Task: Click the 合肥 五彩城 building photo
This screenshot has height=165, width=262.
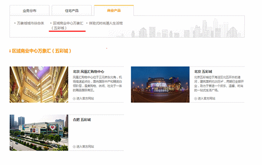Action: coord(39,133)
